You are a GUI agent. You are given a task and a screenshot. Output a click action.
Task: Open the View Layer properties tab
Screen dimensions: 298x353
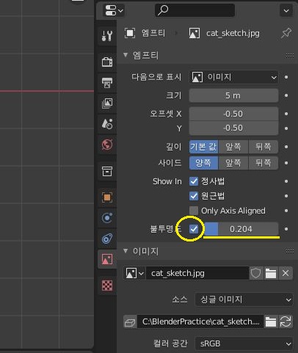(107, 103)
